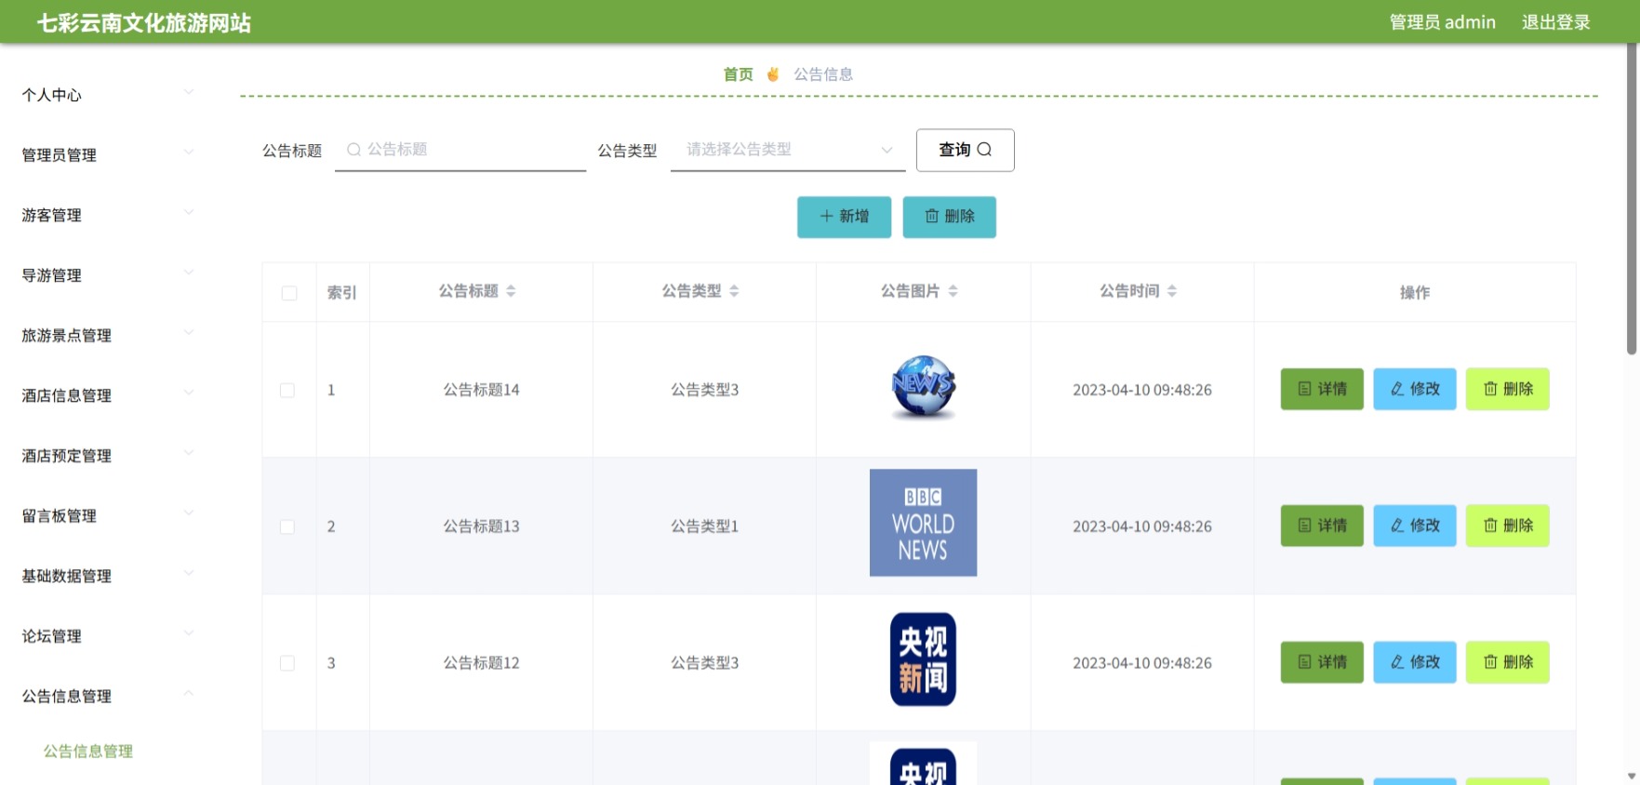Click the 公告时间 cell of row 公告标题12
Viewport: 1640px width, 785px height.
[x=1142, y=663]
